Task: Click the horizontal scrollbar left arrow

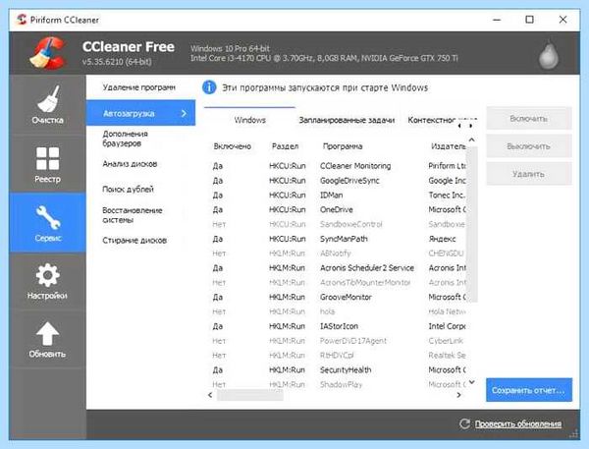Action: pyautogui.click(x=210, y=395)
